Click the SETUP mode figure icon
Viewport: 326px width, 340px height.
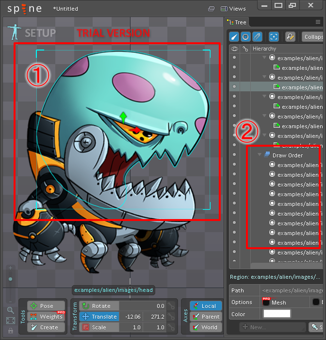coord(14,32)
